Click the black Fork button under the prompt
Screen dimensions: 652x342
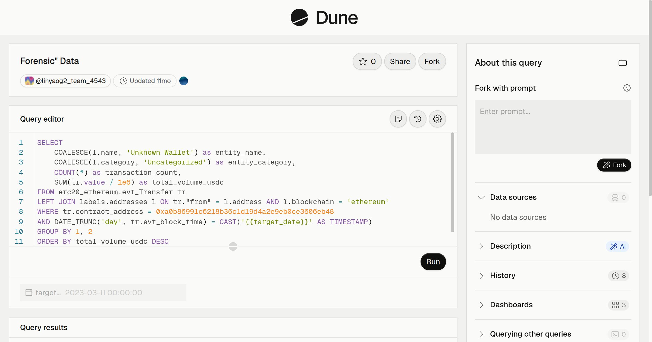point(614,165)
